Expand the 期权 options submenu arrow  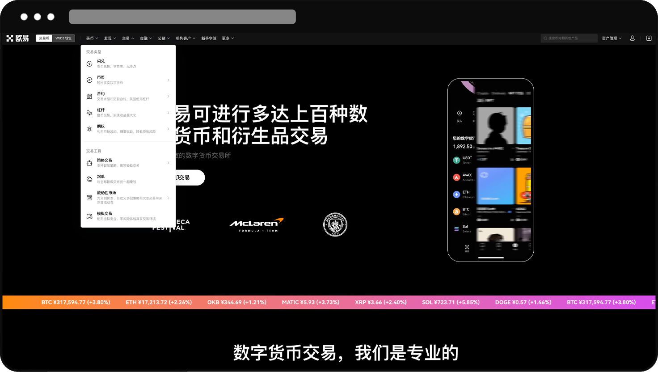pos(168,129)
